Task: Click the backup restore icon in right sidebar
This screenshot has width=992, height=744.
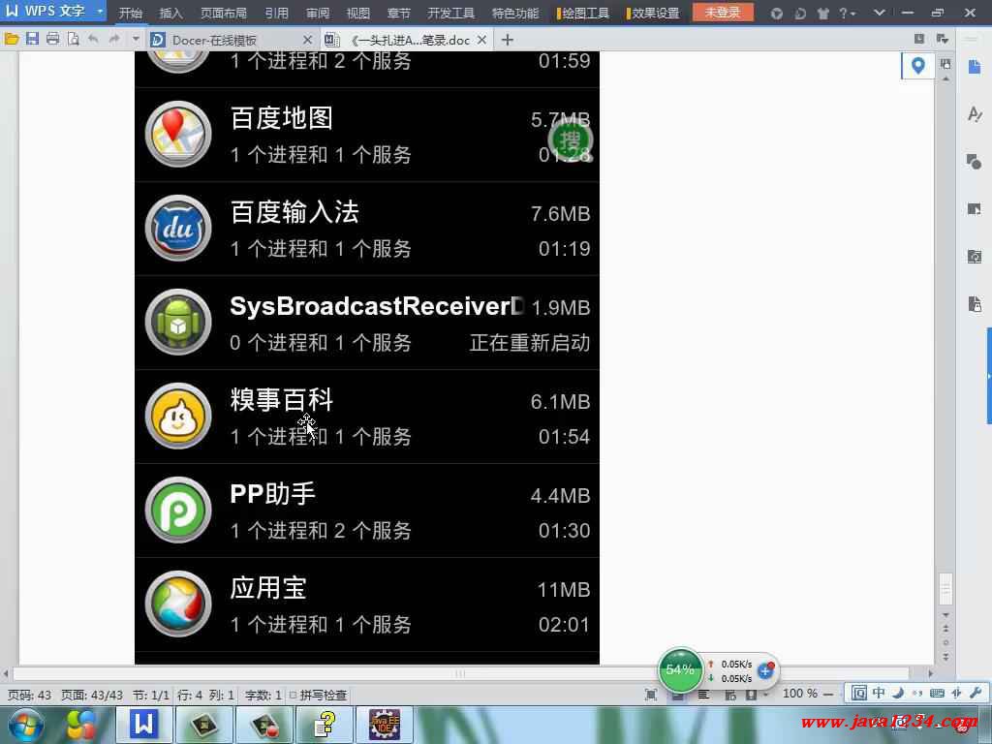Action: 975,256
